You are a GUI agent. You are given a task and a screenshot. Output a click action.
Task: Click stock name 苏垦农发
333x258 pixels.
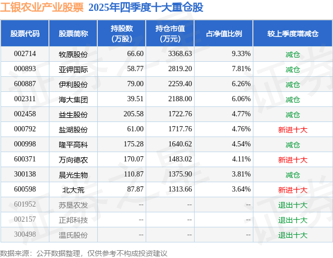coord(73,205)
